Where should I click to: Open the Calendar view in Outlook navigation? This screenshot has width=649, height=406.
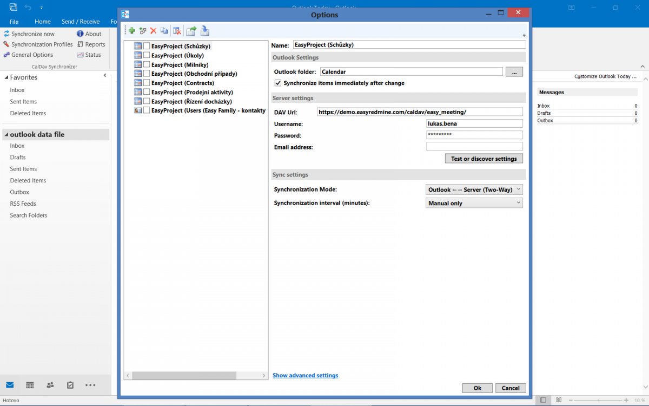click(x=30, y=385)
